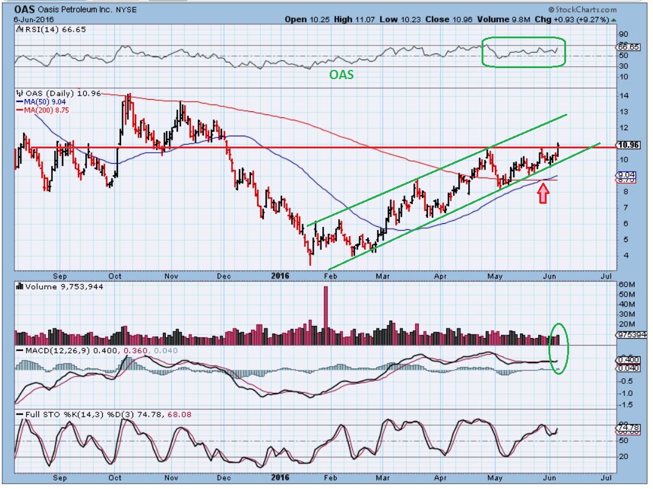Click the 6 level on the price axis
Viewport: 653px width, 489px height.
[x=626, y=223]
